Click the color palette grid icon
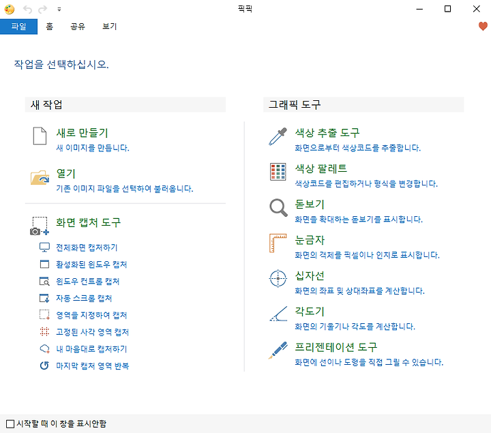Image resolution: width=491 pixels, height=433 pixels. 278,172
